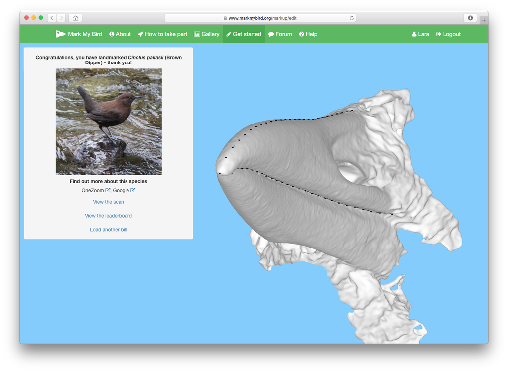The width and height of the screenshot is (508, 372).
Task: Click the address bar padlock icon
Action: [225, 18]
